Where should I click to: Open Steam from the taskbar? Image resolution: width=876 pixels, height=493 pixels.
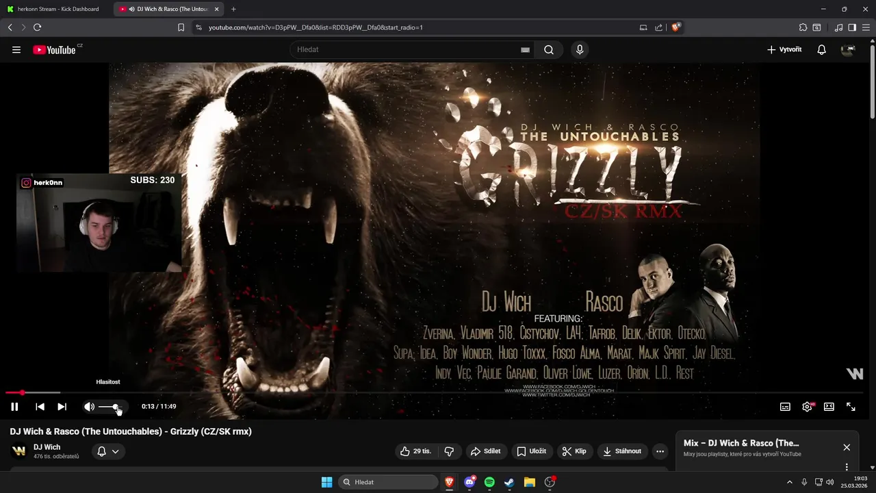pyautogui.click(x=509, y=482)
